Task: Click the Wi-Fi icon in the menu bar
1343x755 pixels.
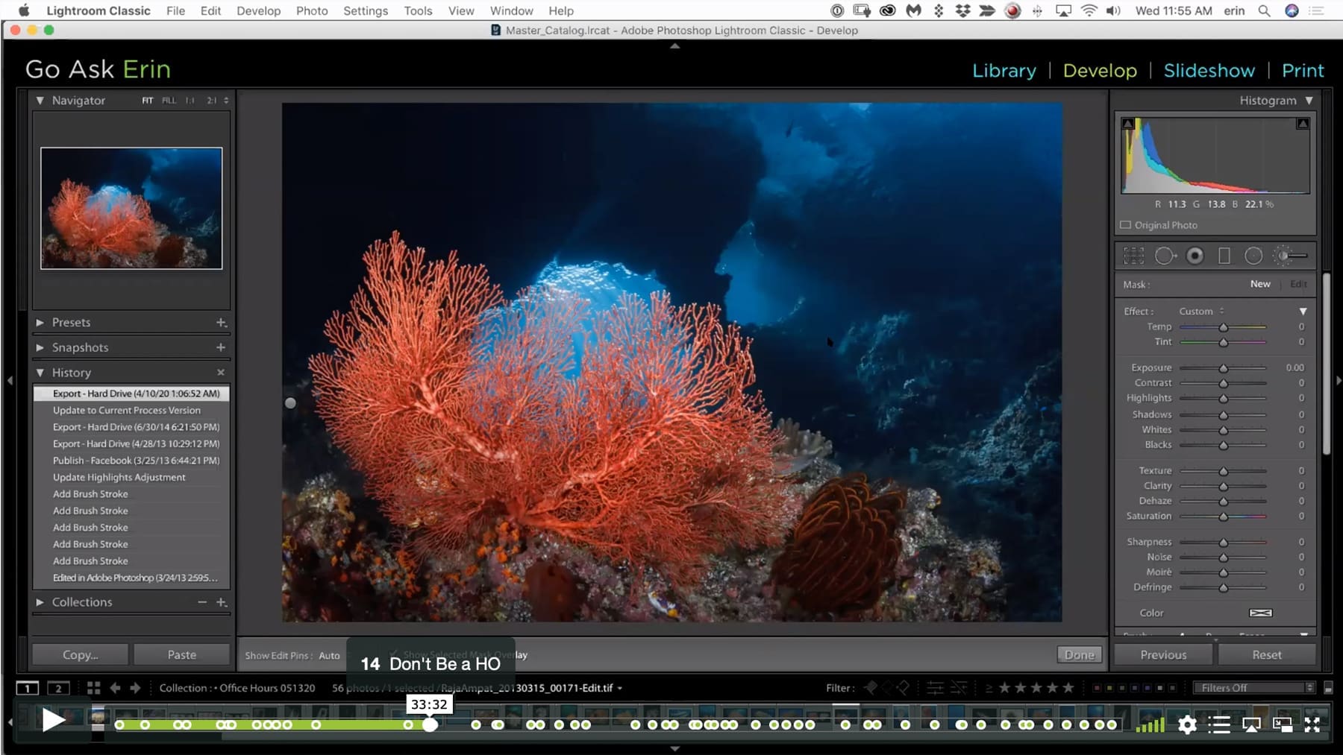Action: click(x=1089, y=10)
